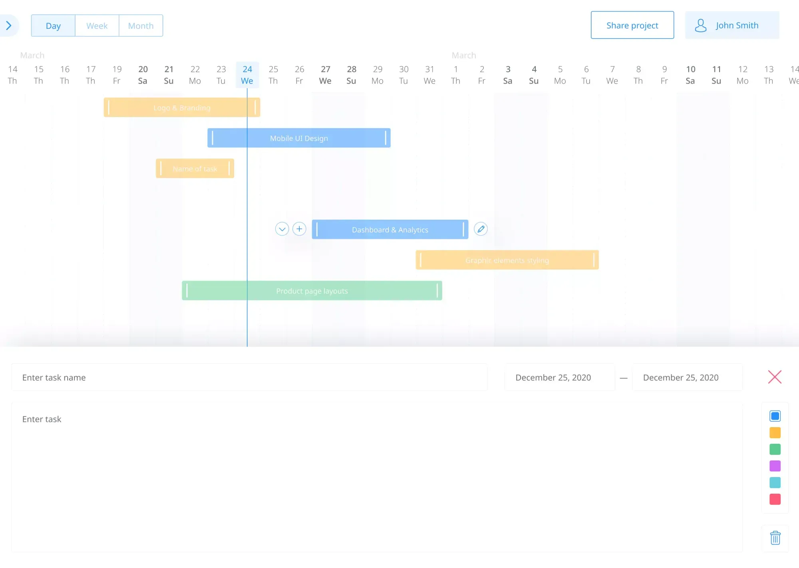Open the end date December 25 picker

tap(687, 377)
